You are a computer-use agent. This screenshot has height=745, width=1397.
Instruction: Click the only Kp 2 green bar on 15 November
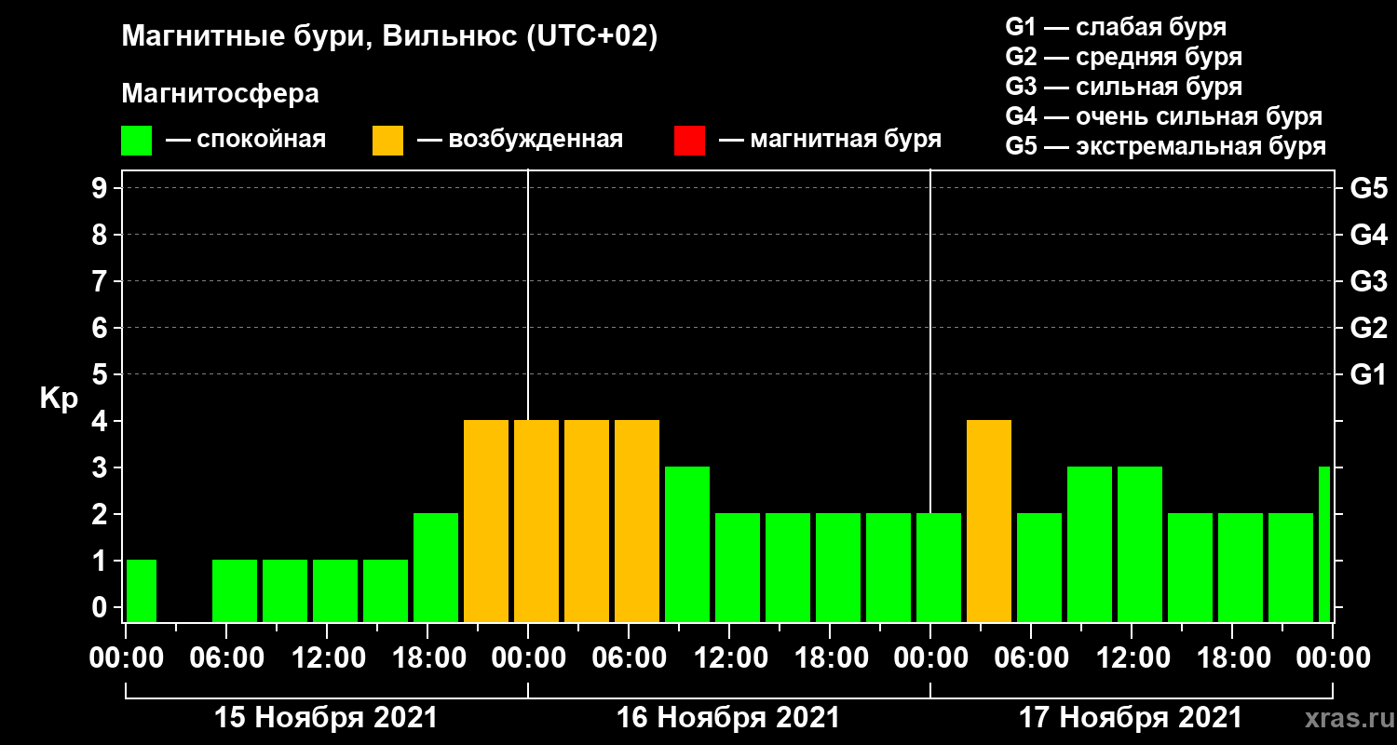[436, 567]
